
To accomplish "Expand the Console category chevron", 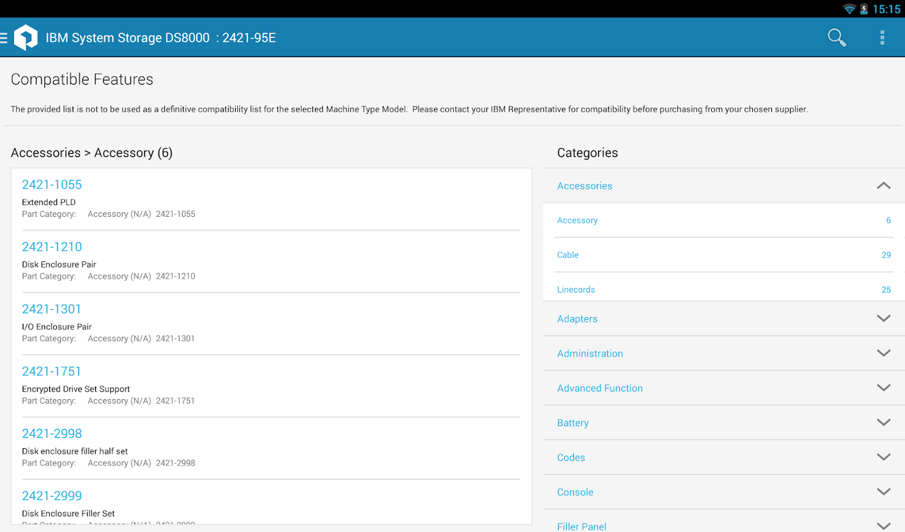I will (x=883, y=492).
